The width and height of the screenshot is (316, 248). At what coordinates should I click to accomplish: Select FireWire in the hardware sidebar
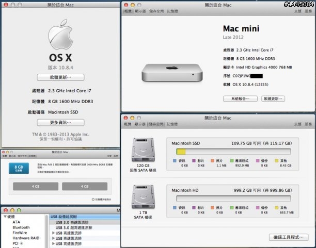pyautogui.click(x=20, y=233)
